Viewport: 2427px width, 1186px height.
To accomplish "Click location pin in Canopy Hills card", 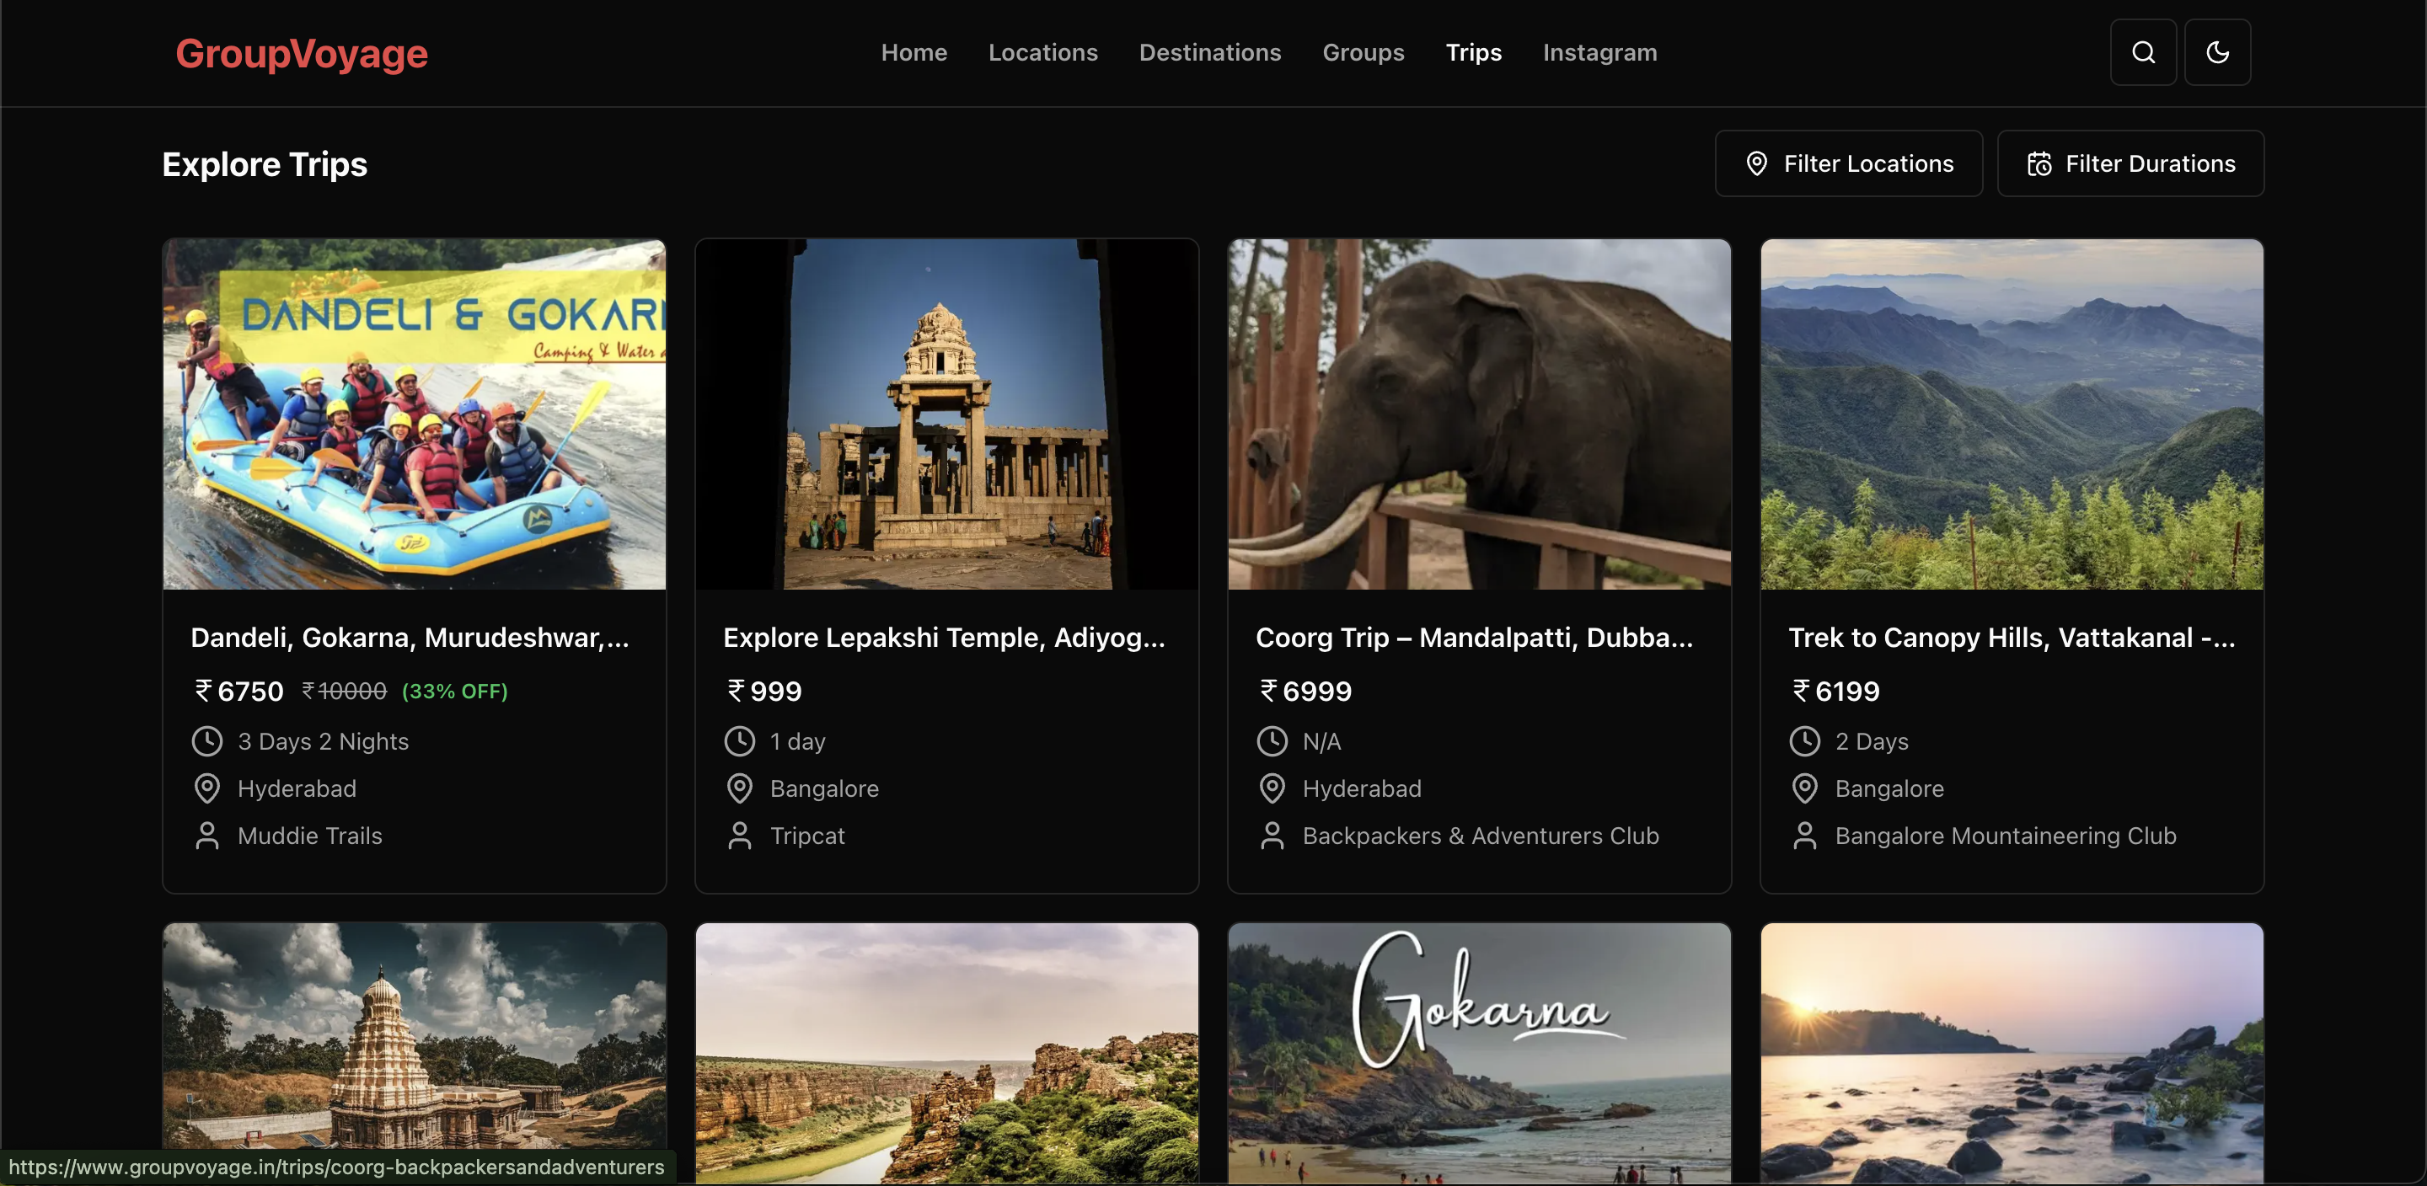I will tap(1804, 788).
